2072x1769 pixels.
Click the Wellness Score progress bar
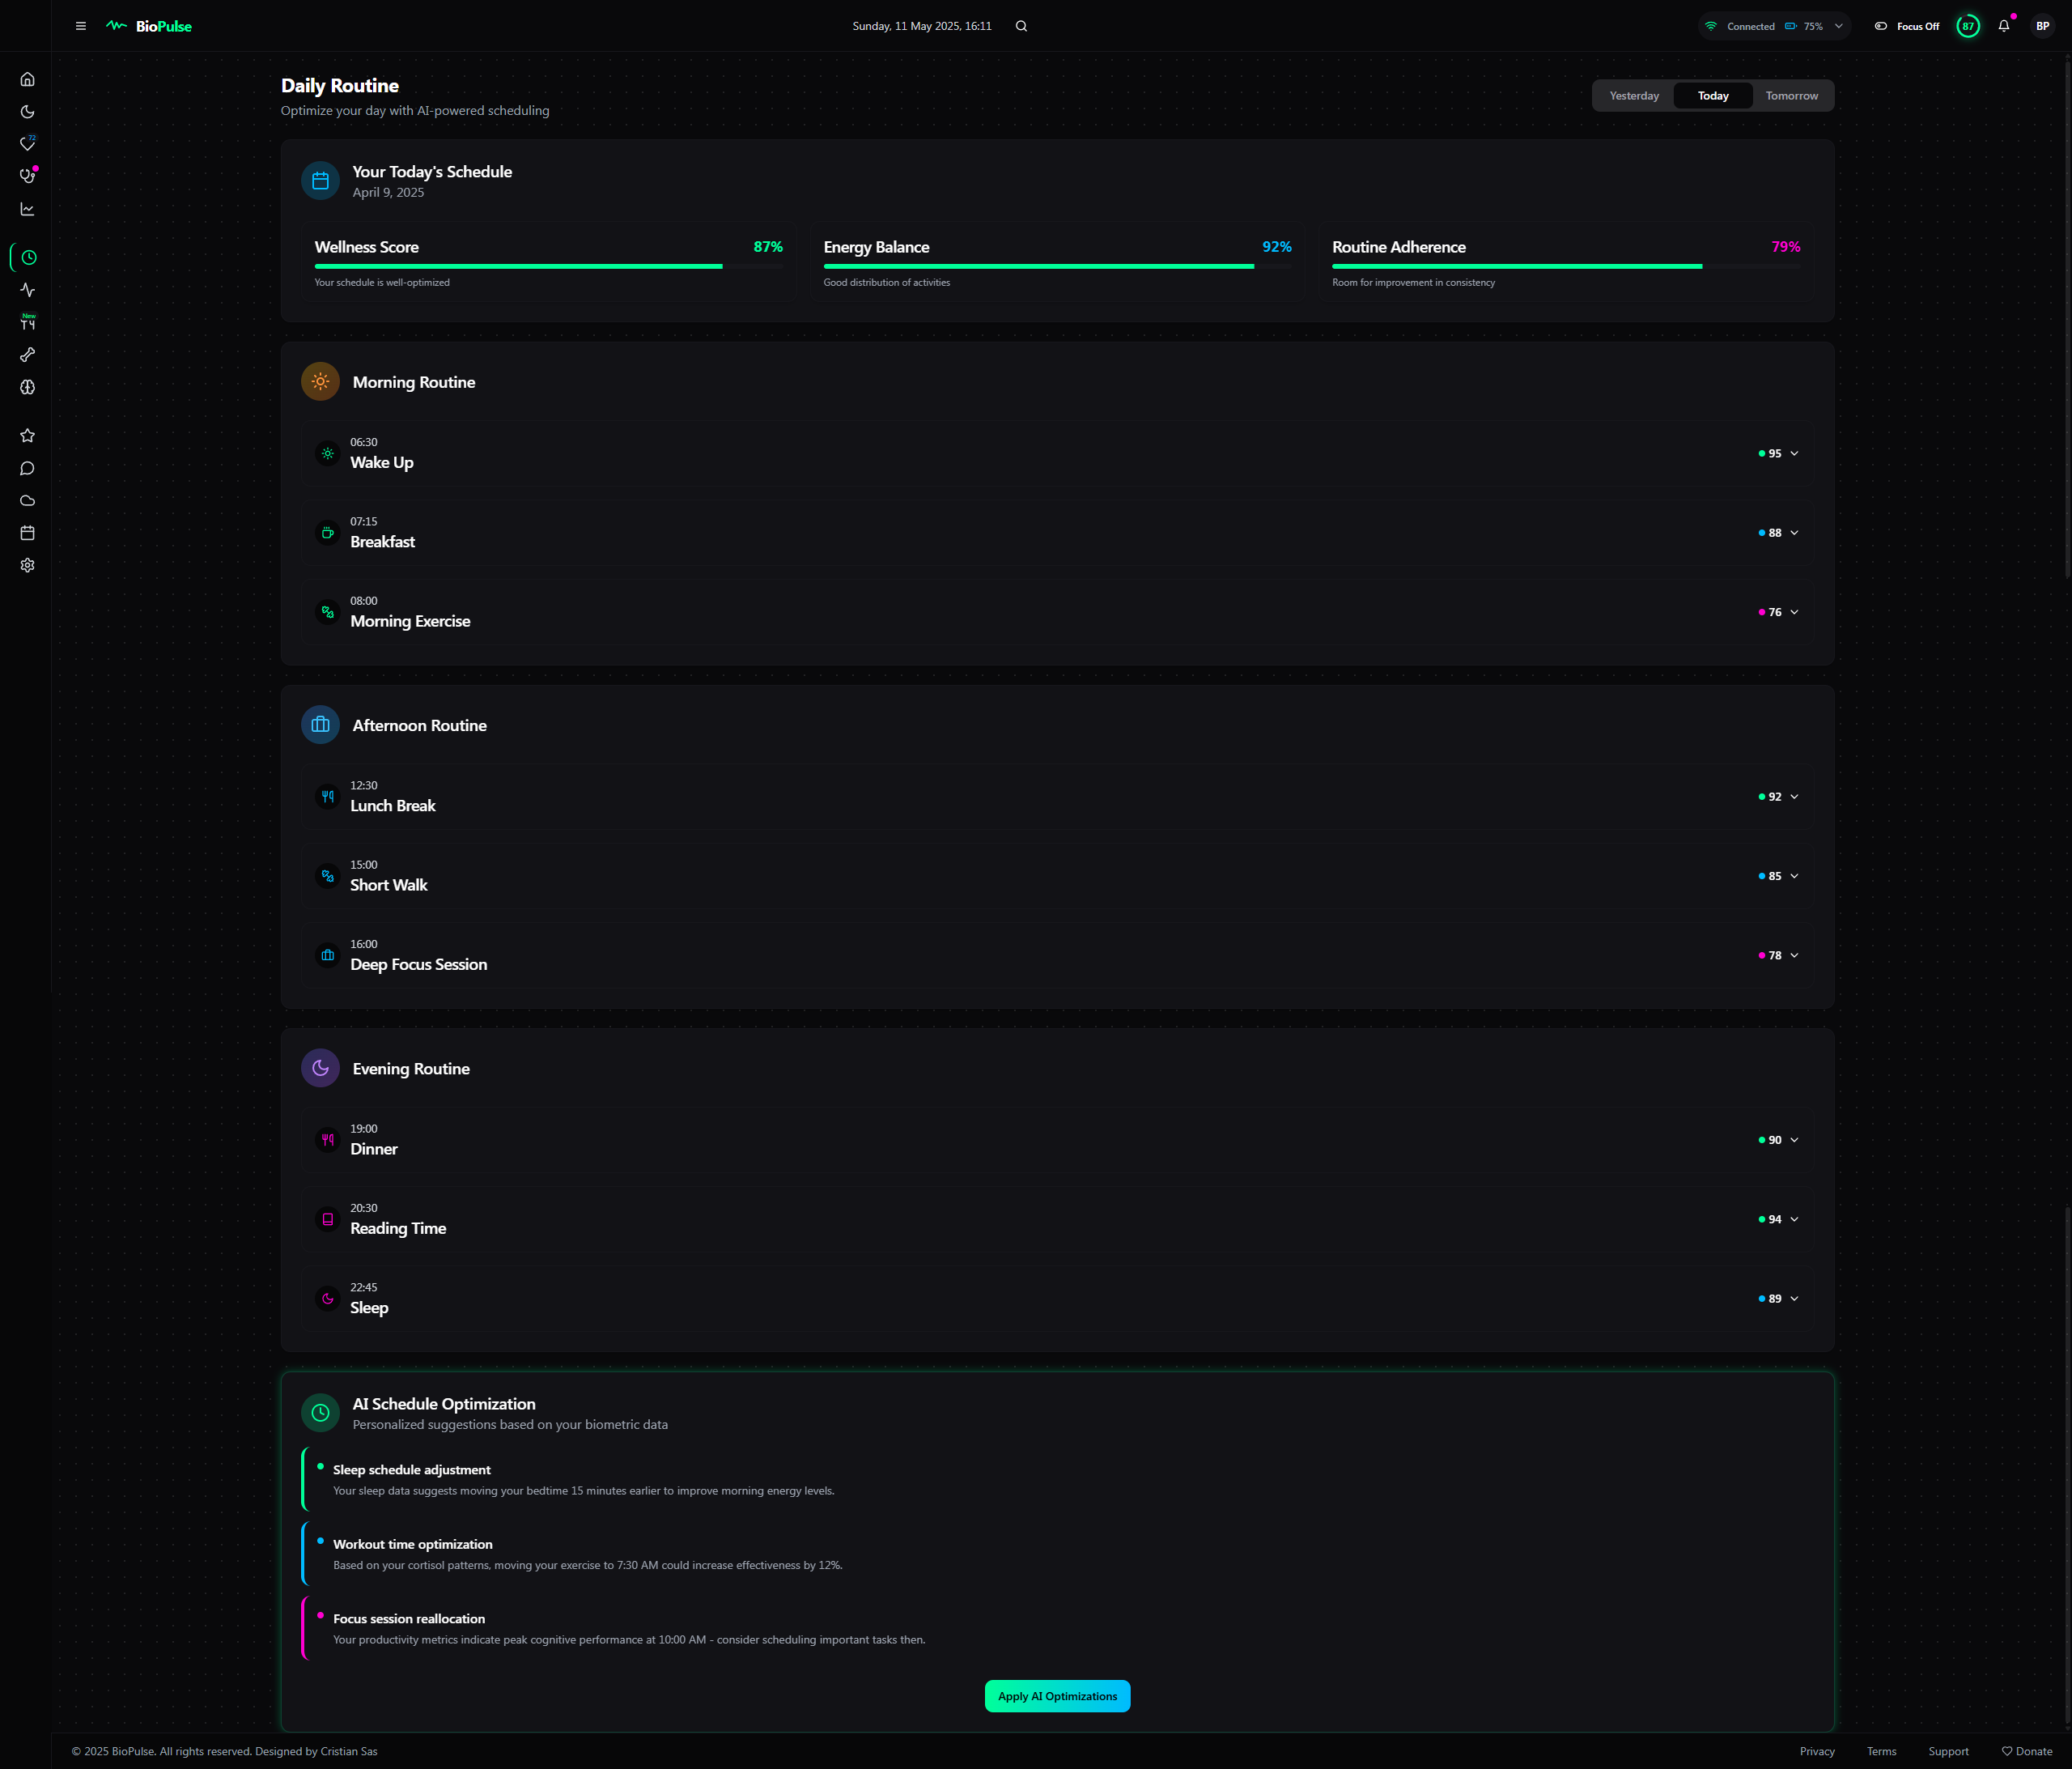pos(548,266)
